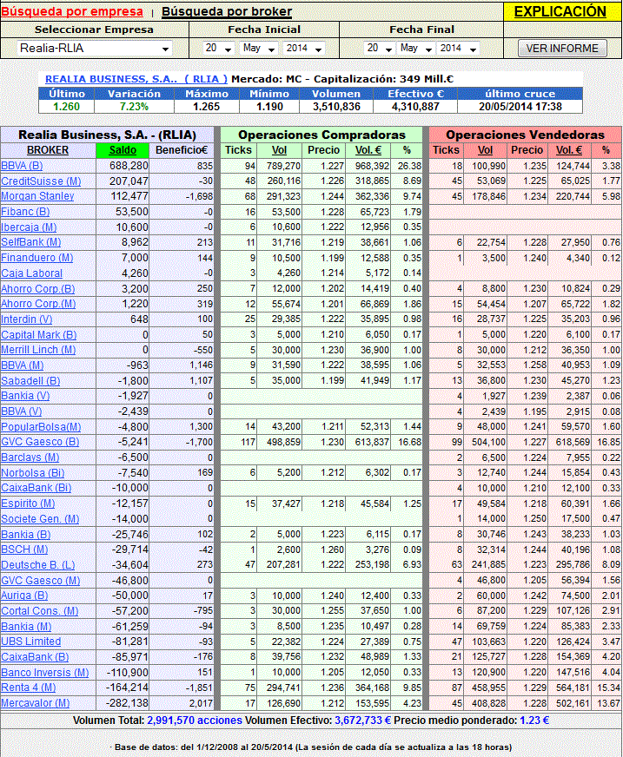The width and height of the screenshot is (623, 757).
Task: Click the Renta 4 (M) broker link
Action: click(x=29, y=688)
